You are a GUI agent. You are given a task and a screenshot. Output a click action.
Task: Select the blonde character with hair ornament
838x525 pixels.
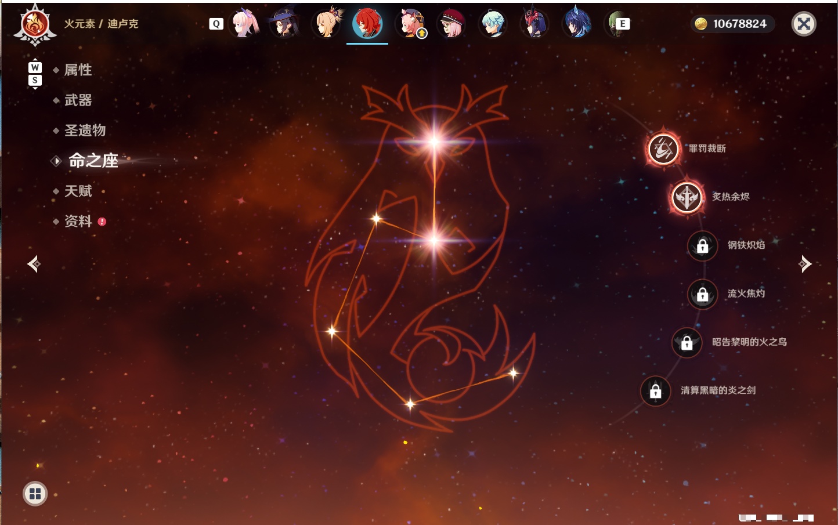click(x=327, y=24)
